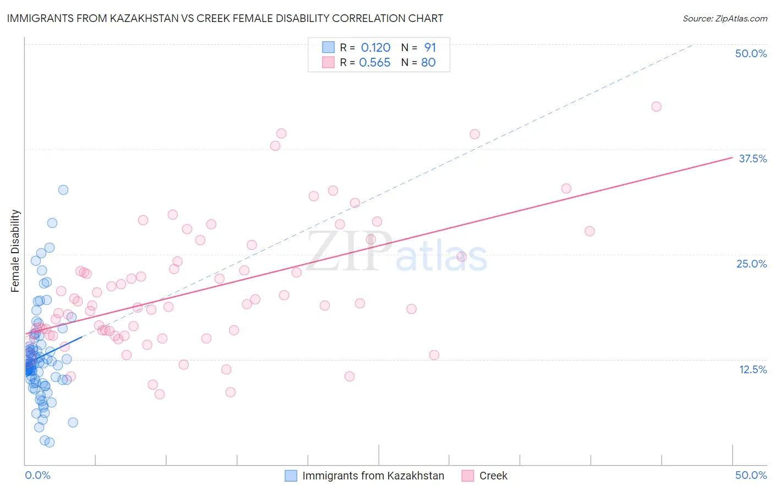Click the highest pink Creek data point
This screenshot has width=774, height=491.
656,107
